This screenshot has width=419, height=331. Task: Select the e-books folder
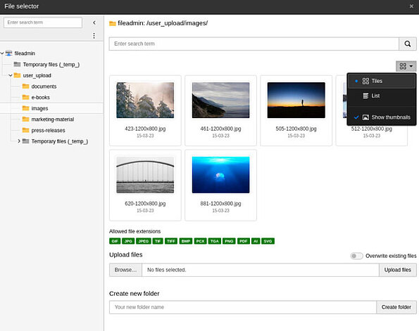[x=41, y=98]
